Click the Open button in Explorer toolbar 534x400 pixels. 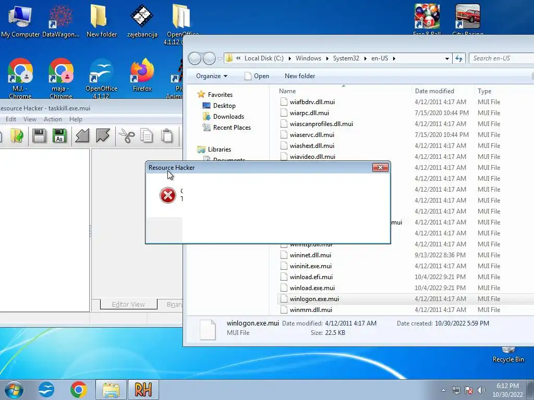(257, 76)
